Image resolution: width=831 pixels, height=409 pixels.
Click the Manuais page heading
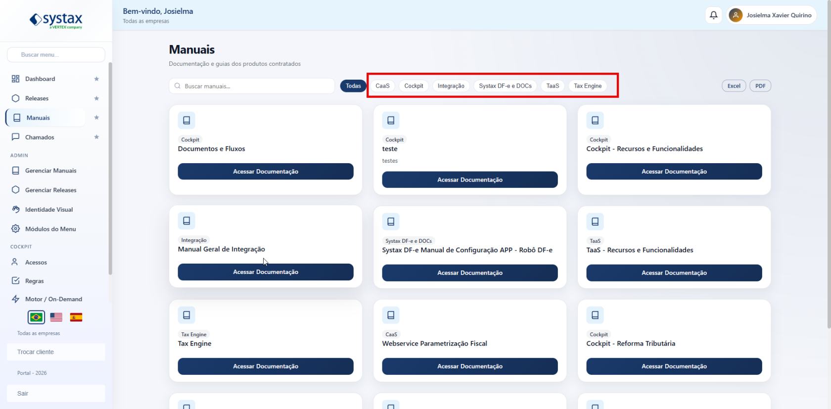click(x=192, y=49)
